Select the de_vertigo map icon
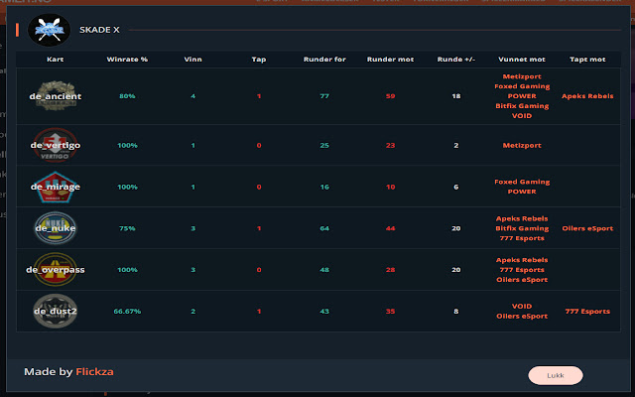 pyautogui.click(x=56, y=145)
